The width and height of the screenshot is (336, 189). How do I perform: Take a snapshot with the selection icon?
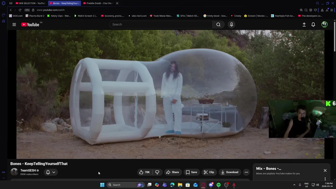click(306, 10)
